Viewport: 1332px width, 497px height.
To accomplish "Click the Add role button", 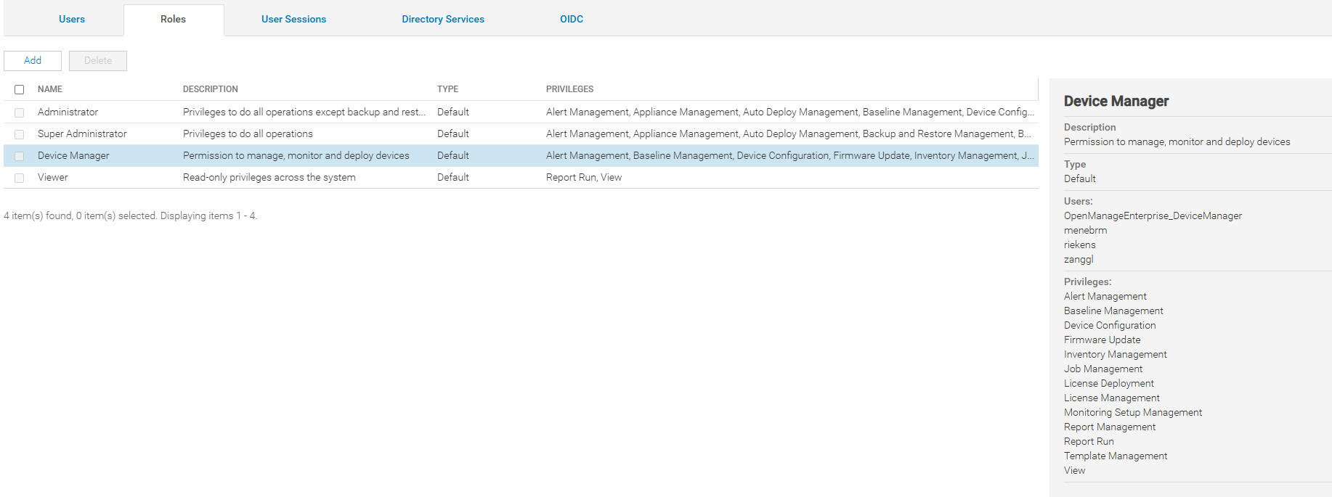I will 33,60.
